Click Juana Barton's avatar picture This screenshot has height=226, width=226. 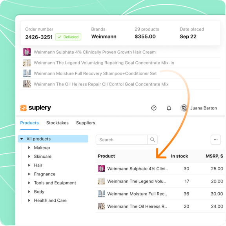[x=184, y=108]
